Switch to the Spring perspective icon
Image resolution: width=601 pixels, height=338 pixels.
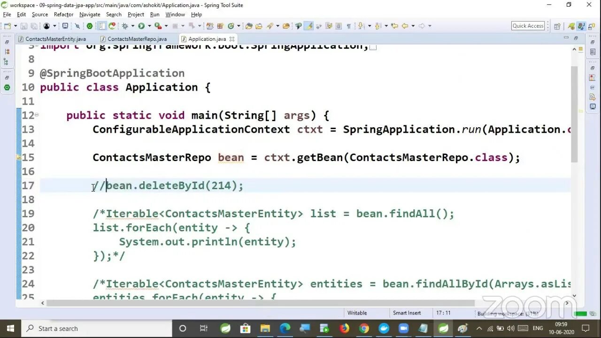571,26
